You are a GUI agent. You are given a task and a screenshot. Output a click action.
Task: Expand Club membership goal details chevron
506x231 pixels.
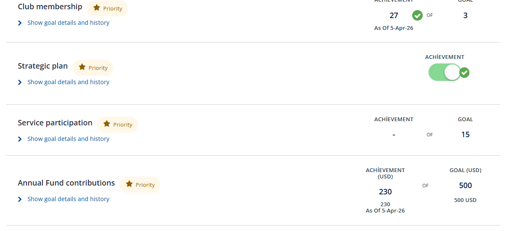pos(20,23)
